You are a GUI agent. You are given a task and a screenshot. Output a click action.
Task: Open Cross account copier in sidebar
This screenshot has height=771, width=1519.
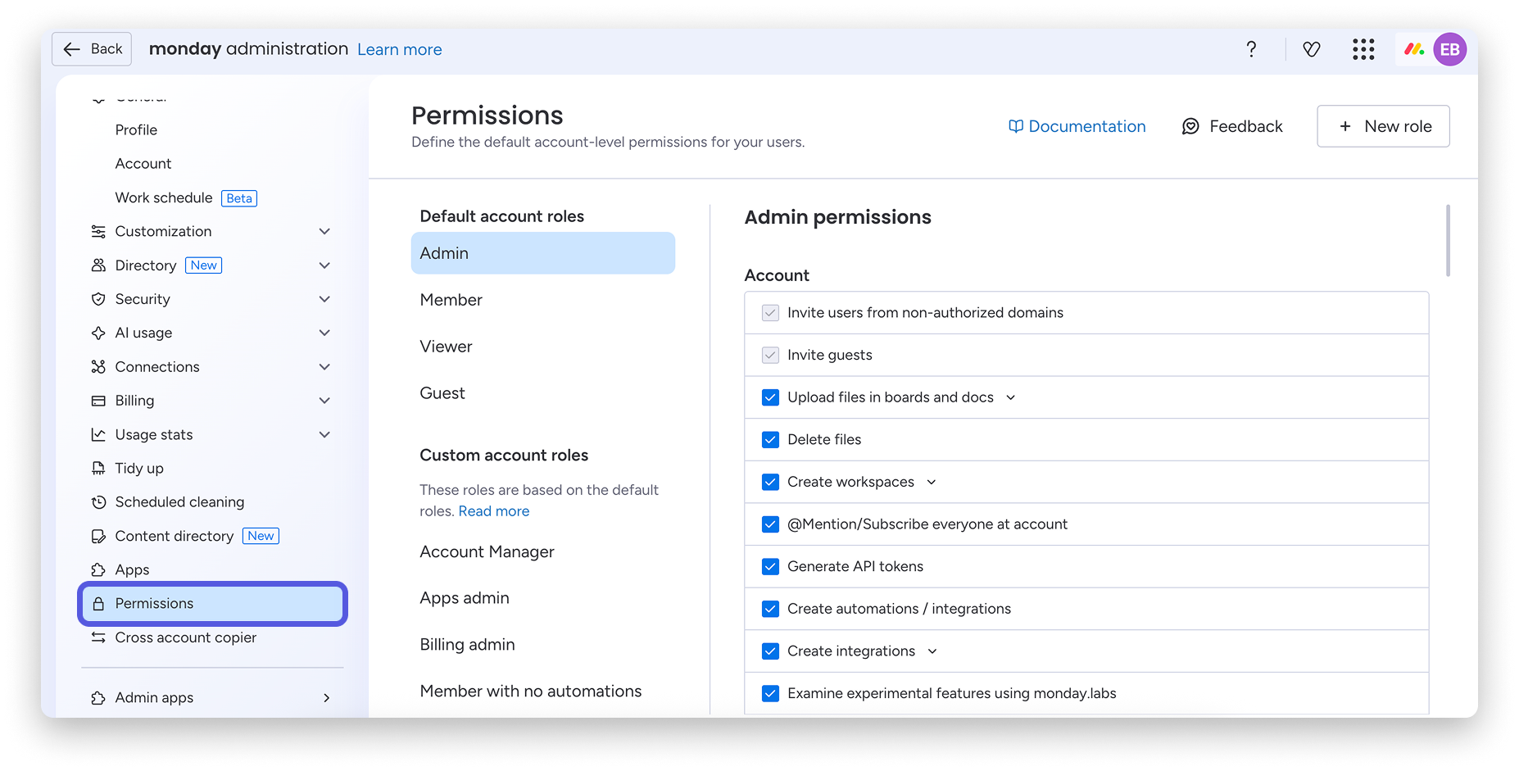tap(185, 637)
